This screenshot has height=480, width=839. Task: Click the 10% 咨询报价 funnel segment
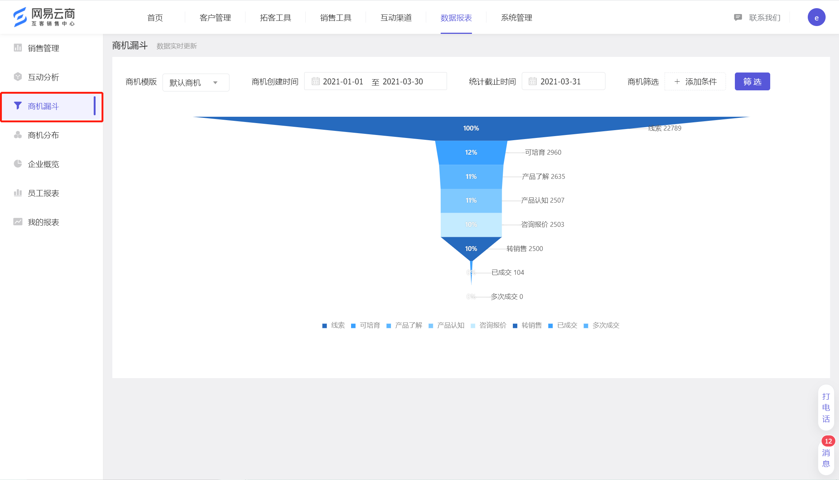pyautogui.click(x=471, y=225)
